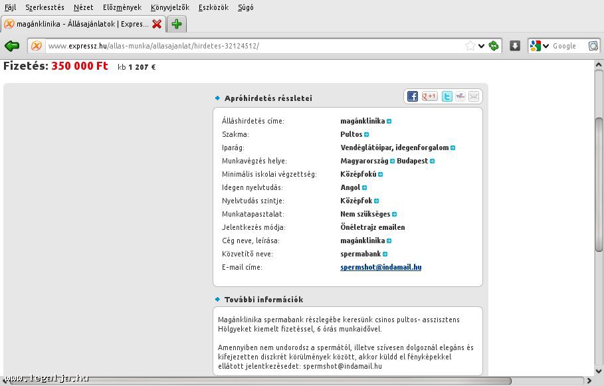Click the green back arrow button
604x386 pixels.
pyautogui.click(x=12, y=46)
